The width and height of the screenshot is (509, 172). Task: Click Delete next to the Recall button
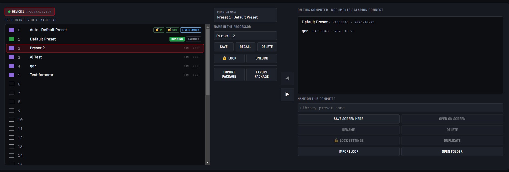(267, 47)
